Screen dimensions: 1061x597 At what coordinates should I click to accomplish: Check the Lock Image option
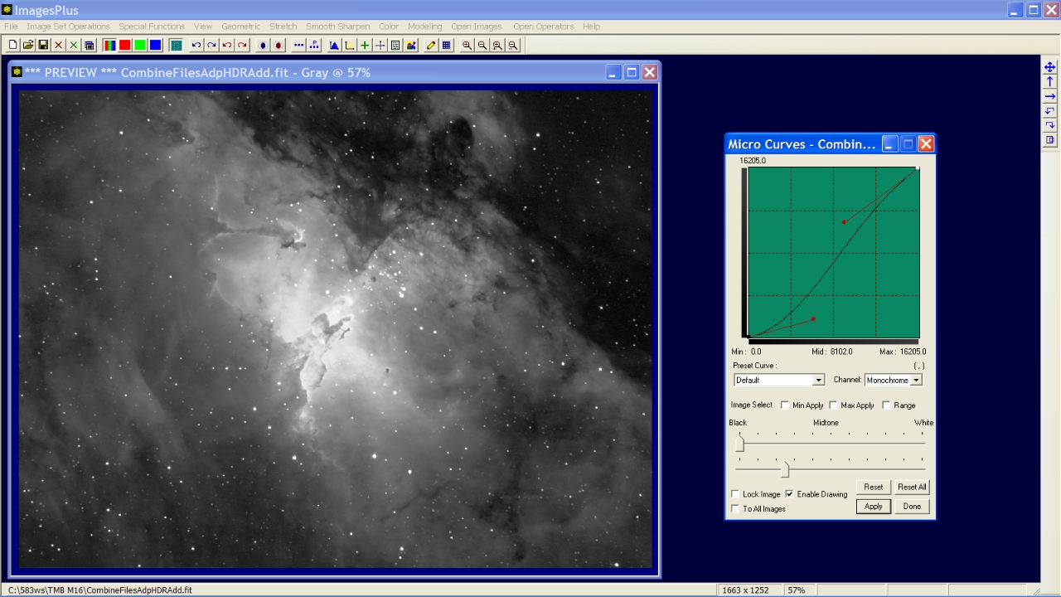(x=735, y=494)
